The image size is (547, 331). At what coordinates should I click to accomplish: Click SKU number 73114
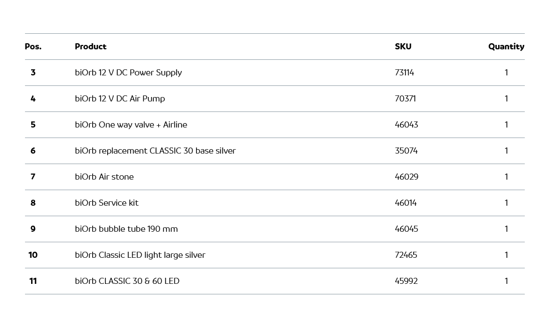pyautogui.click(x=404, y=73)
